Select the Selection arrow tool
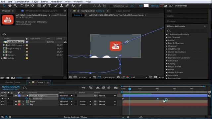Image resolution: width=212 pixels, height=119 pixels. tap(4, 6)
